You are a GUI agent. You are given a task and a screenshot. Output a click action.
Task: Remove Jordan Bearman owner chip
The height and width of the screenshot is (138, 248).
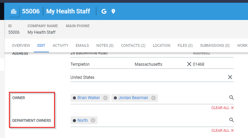[x=153, y=98]
